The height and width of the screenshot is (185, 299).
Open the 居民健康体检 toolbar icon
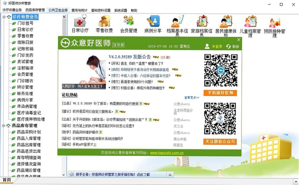pyautogui.click(x=226, y=21)
